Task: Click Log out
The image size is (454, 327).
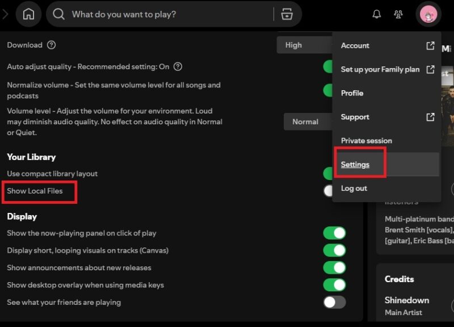Action: click(354, 188)
